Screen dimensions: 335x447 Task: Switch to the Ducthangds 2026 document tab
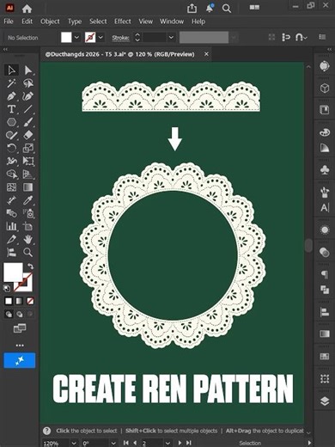coord(120,54)
